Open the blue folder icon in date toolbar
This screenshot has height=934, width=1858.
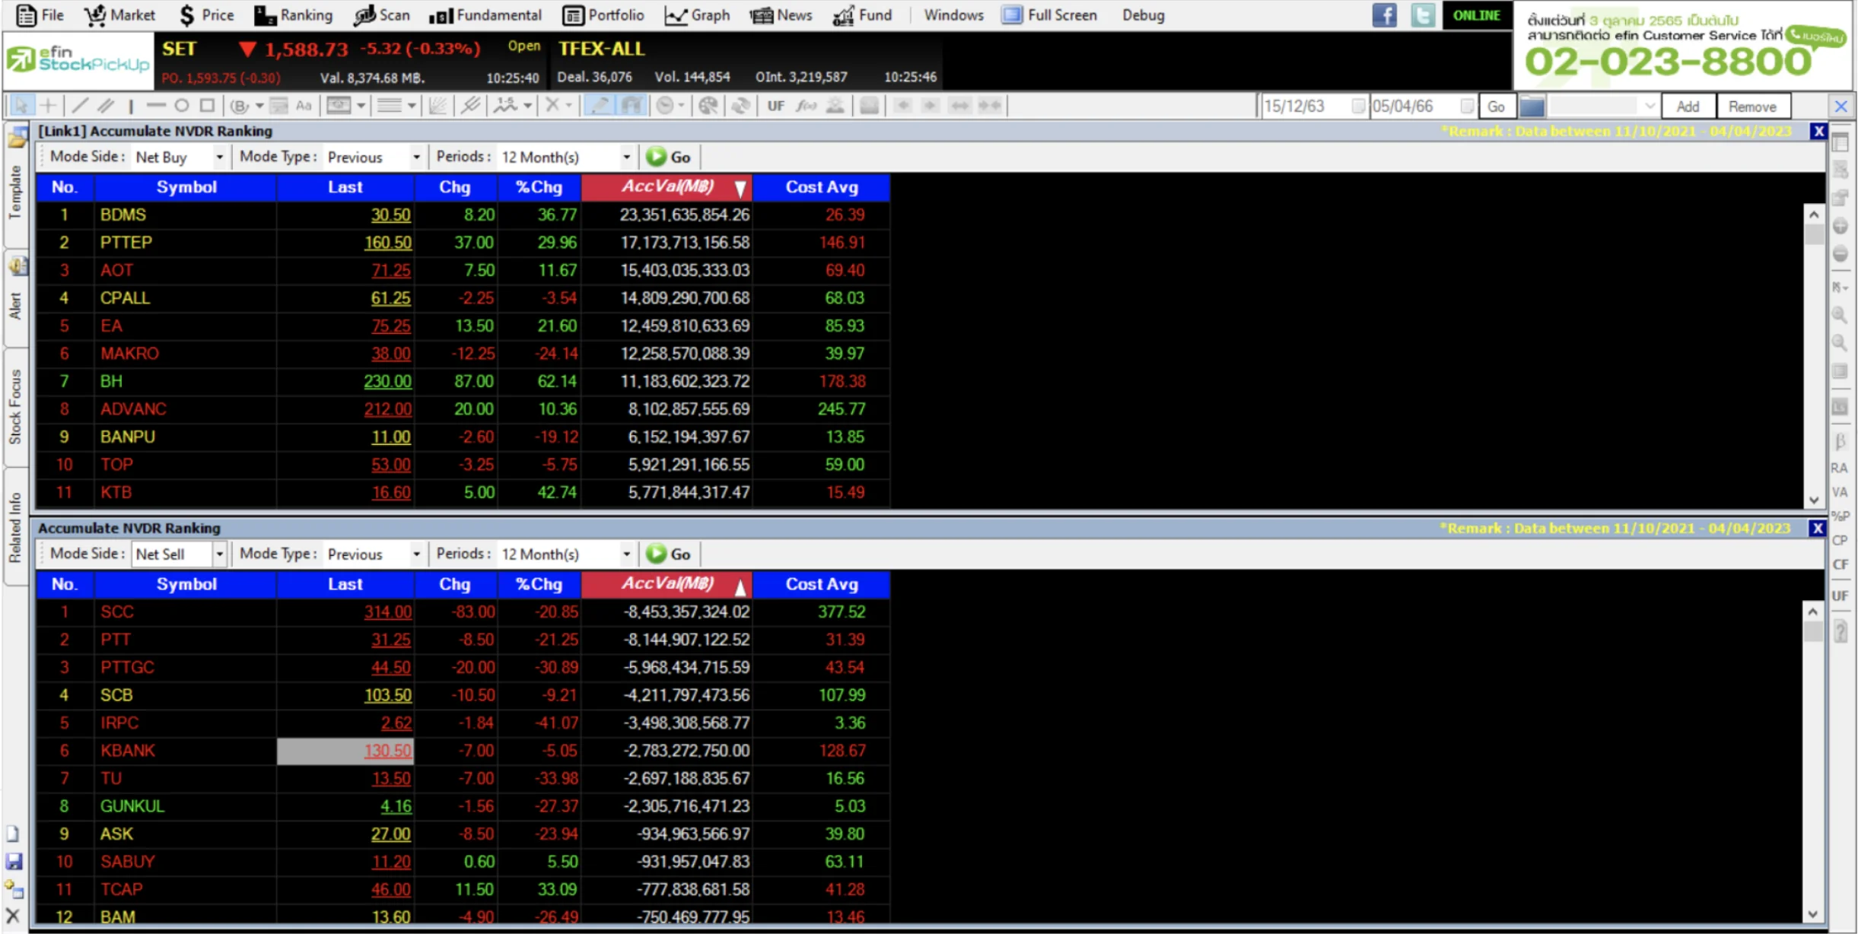(x=1532, y=106)
